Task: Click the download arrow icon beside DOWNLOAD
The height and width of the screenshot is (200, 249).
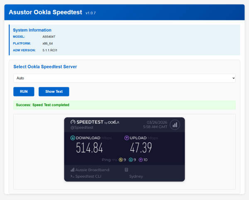Action: pyautogui.click(x=73, y=138)
